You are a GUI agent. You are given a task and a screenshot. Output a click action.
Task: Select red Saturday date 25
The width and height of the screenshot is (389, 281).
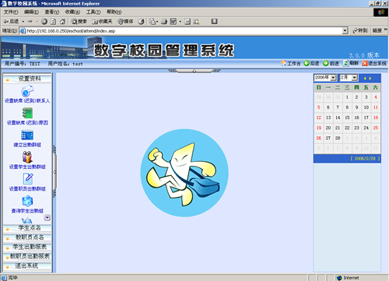376,128
